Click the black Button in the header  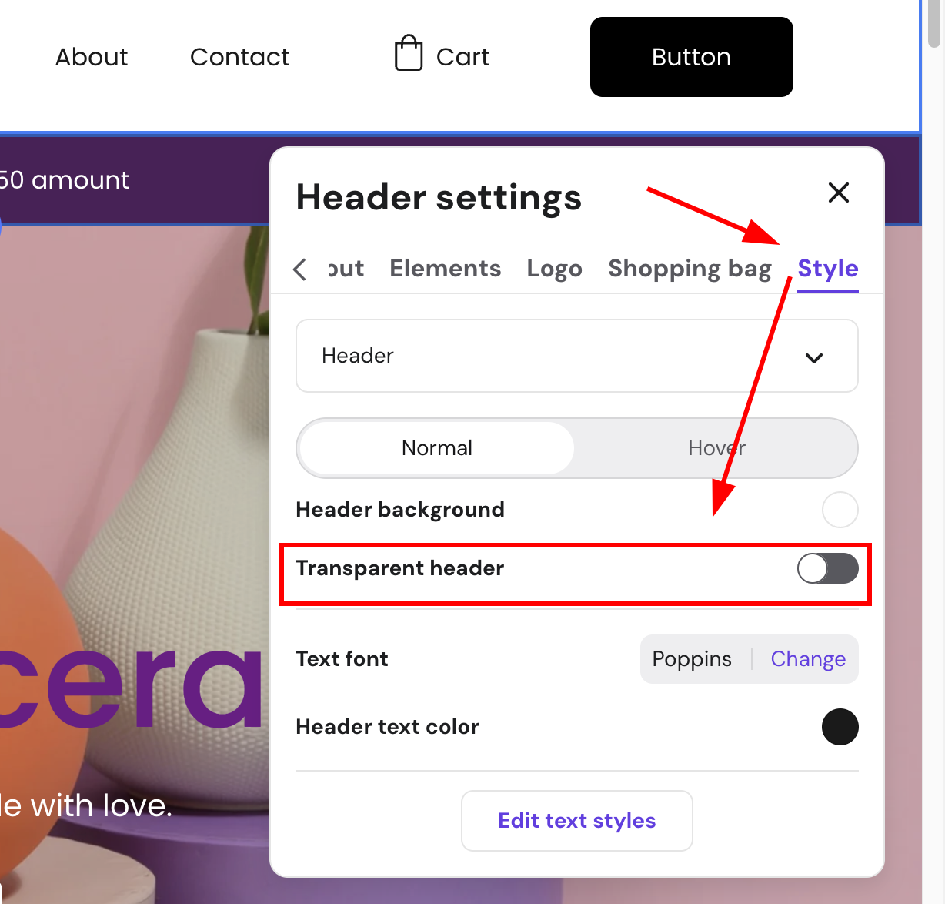coord(691,57)
